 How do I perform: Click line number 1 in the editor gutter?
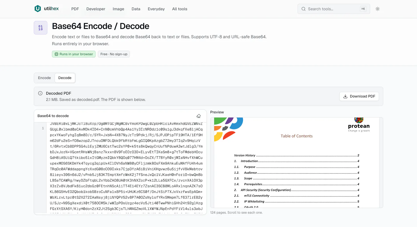pos(43,128)
